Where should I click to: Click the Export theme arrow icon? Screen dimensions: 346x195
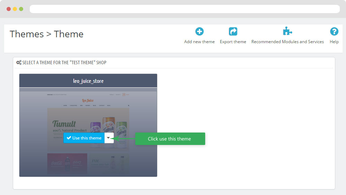[233, 32]
